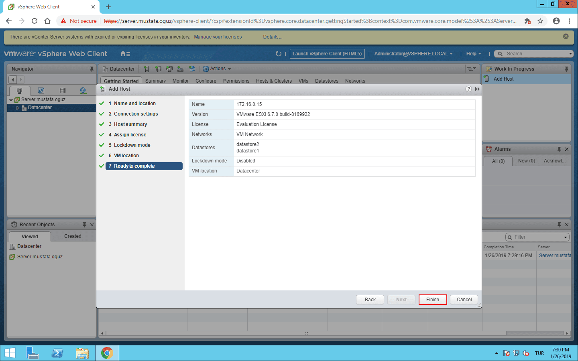This screenshot has width=578, height=361.
Task: Switch to the Storage inventory icon
Action: point(62,90)
